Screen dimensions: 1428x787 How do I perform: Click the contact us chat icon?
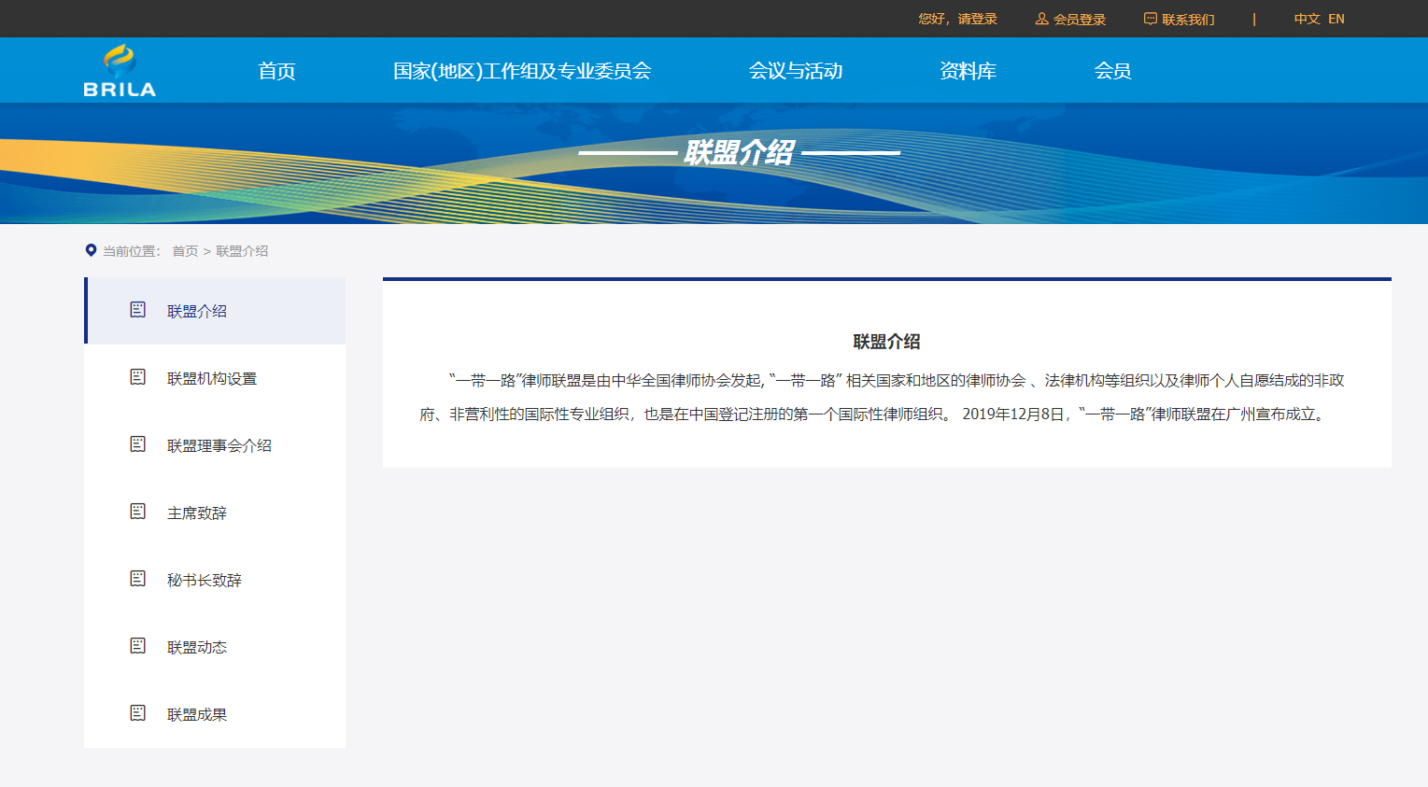pyautogui.click(x=1150, y=19)
